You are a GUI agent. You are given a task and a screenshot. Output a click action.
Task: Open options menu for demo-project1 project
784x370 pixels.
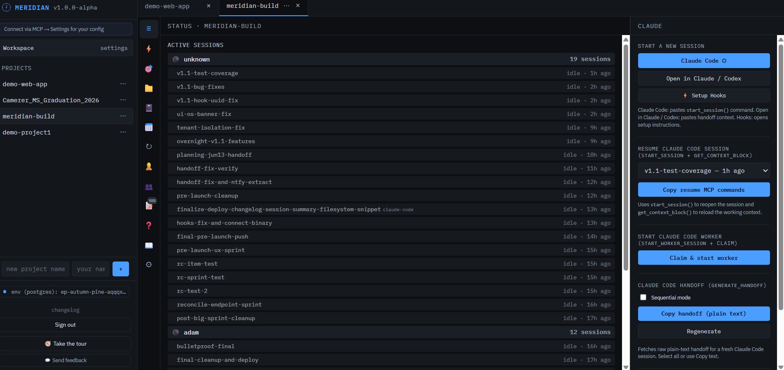point(123,132)
